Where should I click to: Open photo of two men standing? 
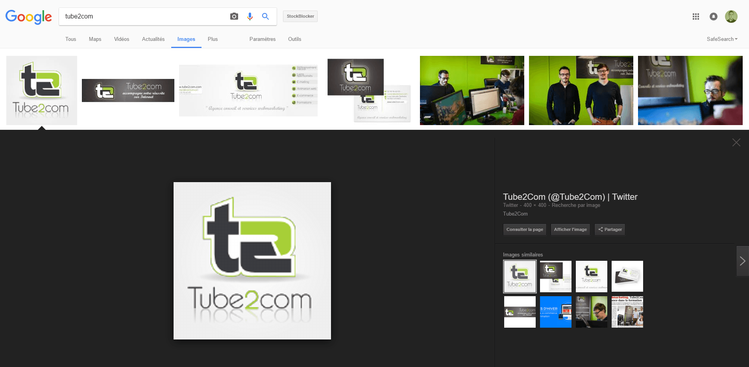tap(581, 90)
